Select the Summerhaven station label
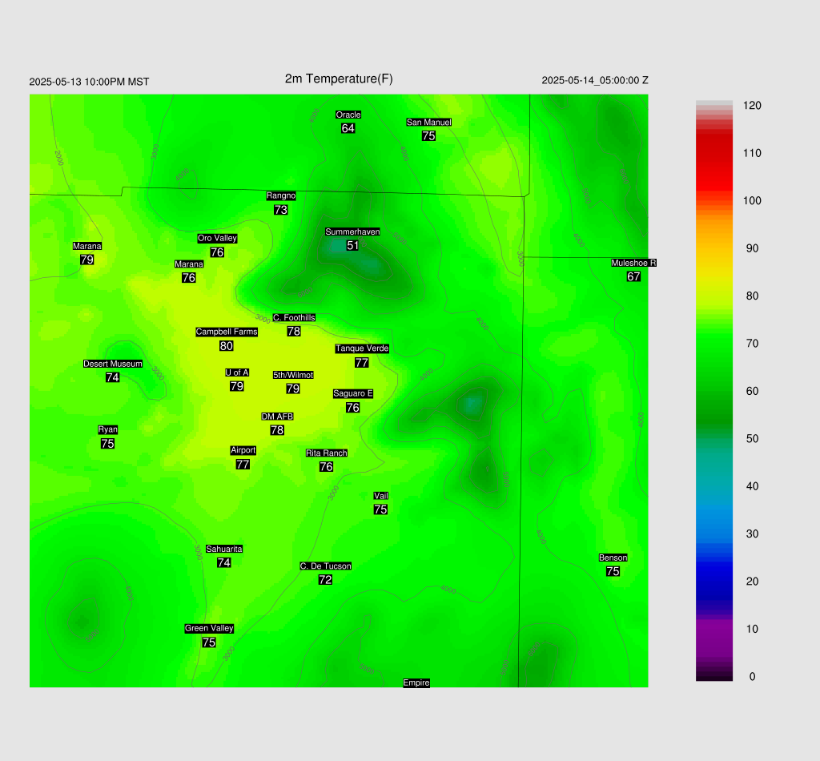Screen dimensions: 820x761 [352, 232]
